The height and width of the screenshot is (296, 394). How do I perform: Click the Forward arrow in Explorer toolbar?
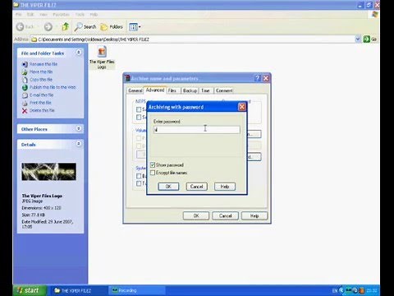pyautogui.click(x=48, y=27)
